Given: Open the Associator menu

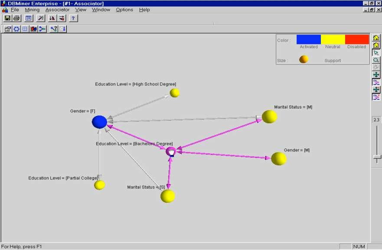Looking at the screenshot, I should 58,10.
